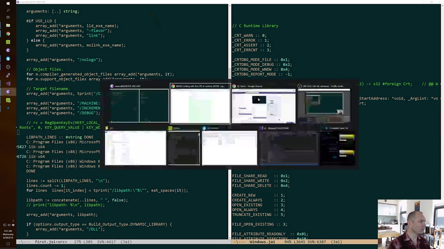Click the first.jai<src> buffer name in mode line
Screen dimensions: 444x249
[51, 242]
